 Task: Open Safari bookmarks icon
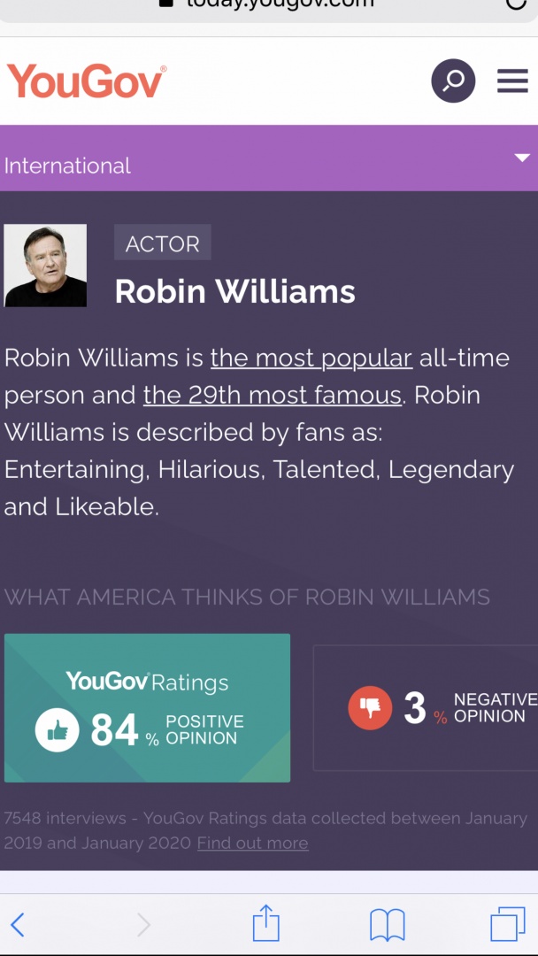[387, 925]
